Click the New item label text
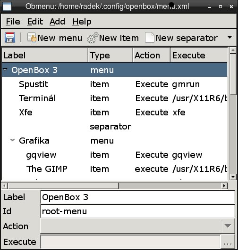This screenshot has width=238, height=250. 119,38
